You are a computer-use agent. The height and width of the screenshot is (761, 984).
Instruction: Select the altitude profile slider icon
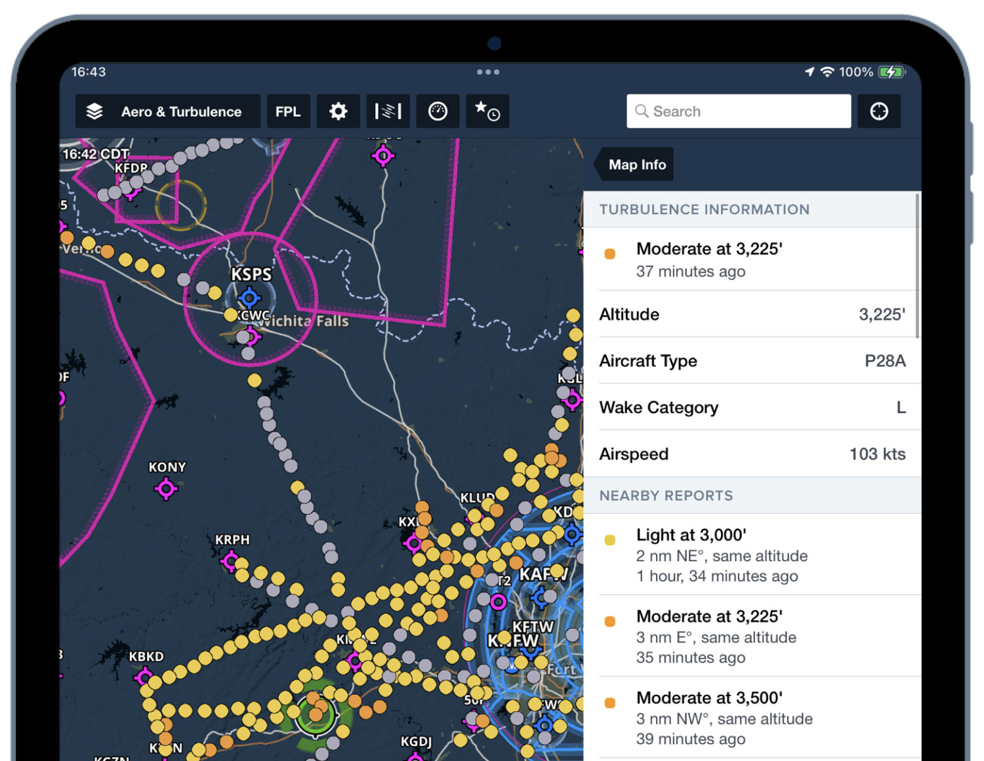pyautogui.click(x=387, y=111)
